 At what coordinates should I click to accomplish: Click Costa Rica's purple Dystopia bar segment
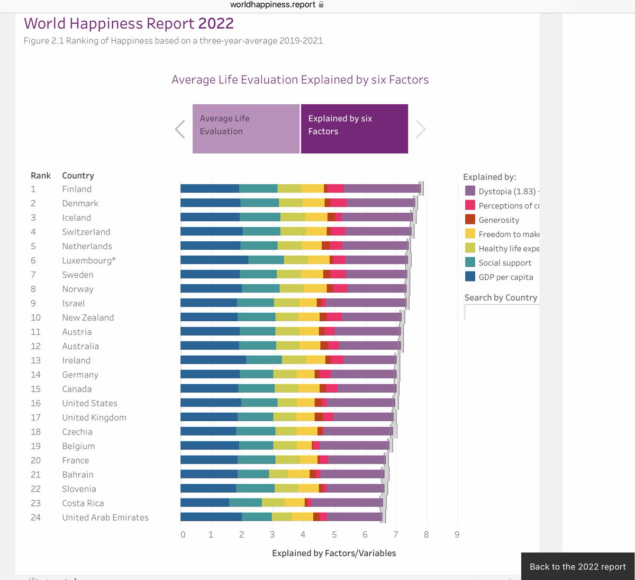click(x=347, y=503)
